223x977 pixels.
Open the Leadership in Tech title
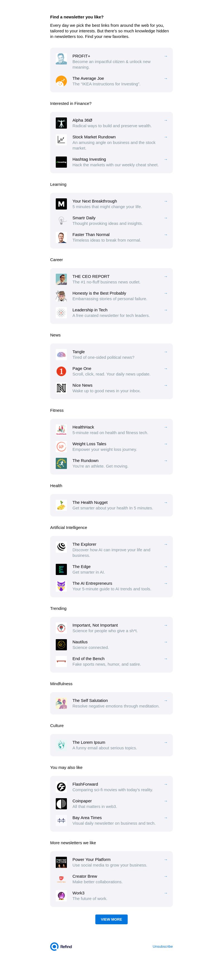click(90, 310)
